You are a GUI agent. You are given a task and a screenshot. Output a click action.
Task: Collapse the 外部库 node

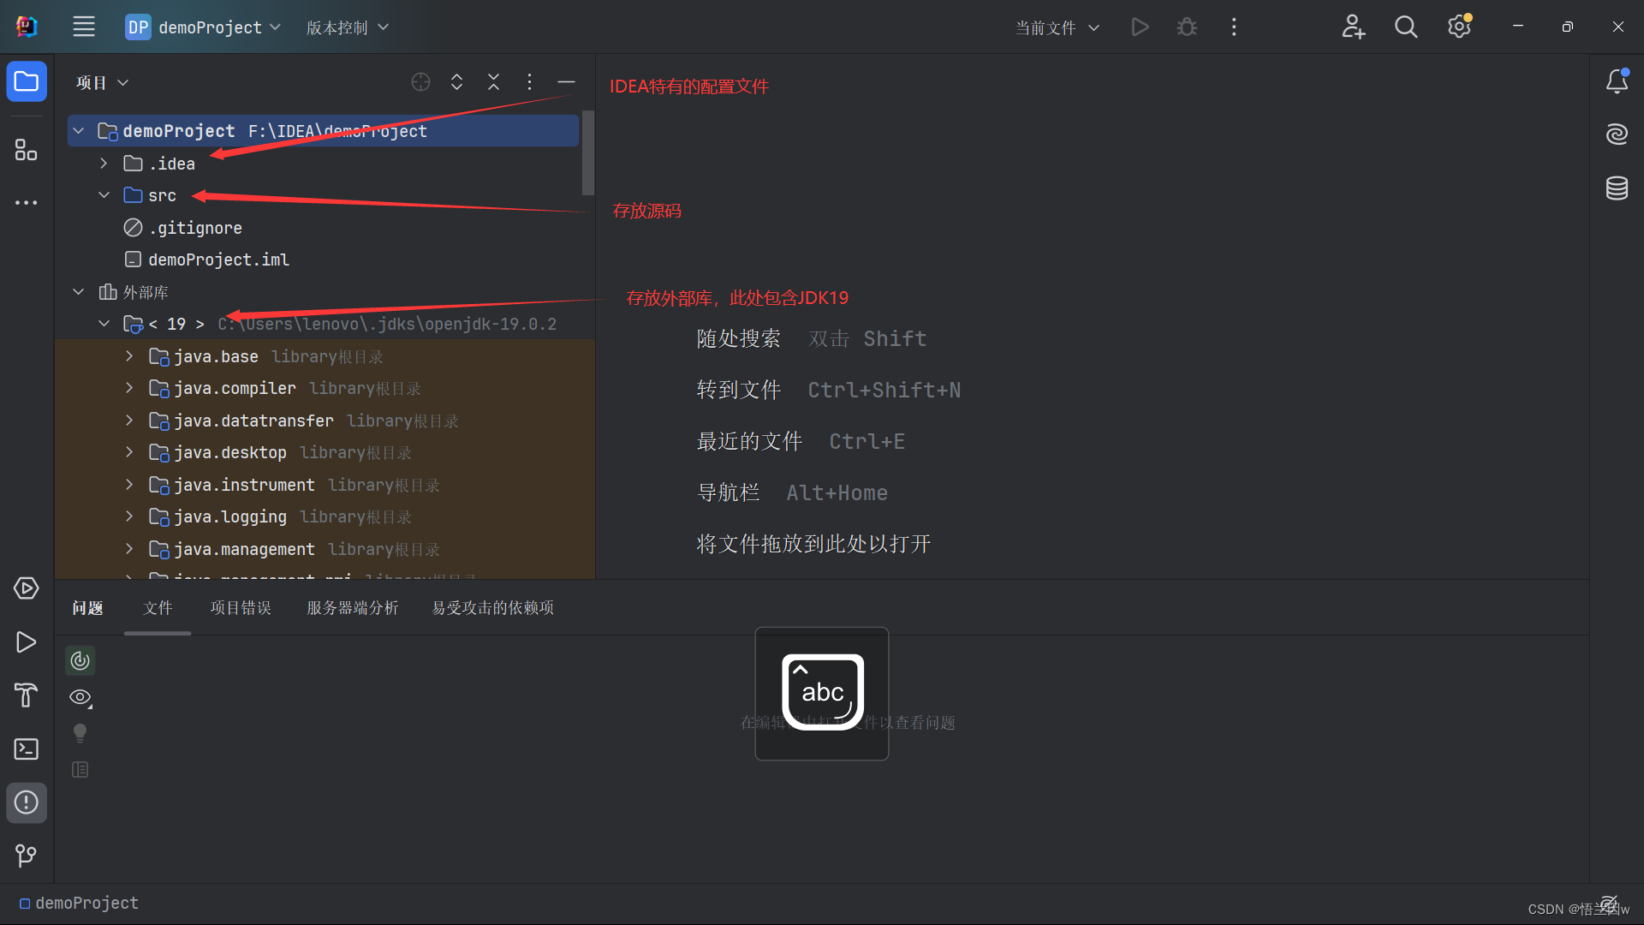pyautogui.click(x=79, y=292)
